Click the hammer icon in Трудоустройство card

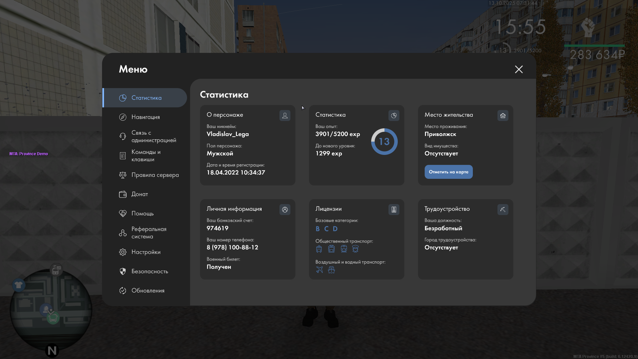503,209
